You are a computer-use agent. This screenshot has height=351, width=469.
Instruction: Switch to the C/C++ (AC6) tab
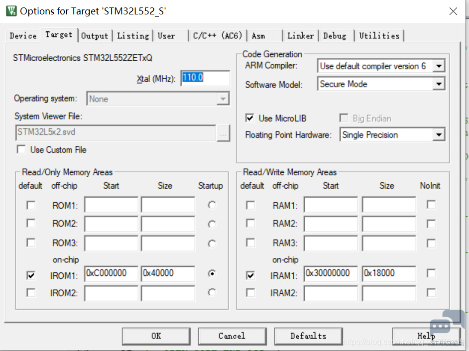coord(218,36)
